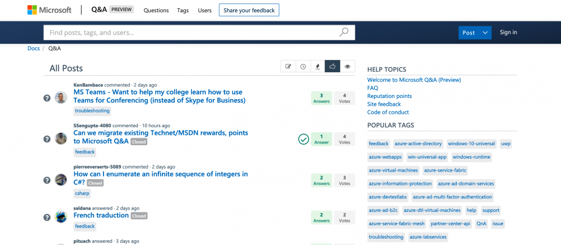The image size is (561, 245).
Task: Open Code of conduct help topic
Action: click(388, 112)
